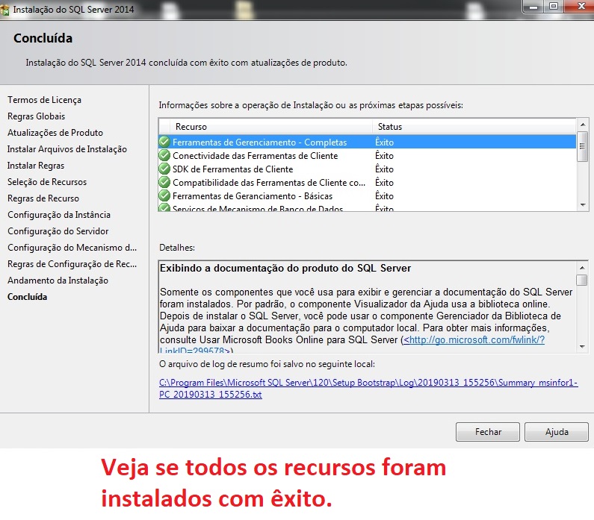
Task: Click the Regras de Configuração de Rec... step
Action: pyautogui.click(x=72, y=264)
